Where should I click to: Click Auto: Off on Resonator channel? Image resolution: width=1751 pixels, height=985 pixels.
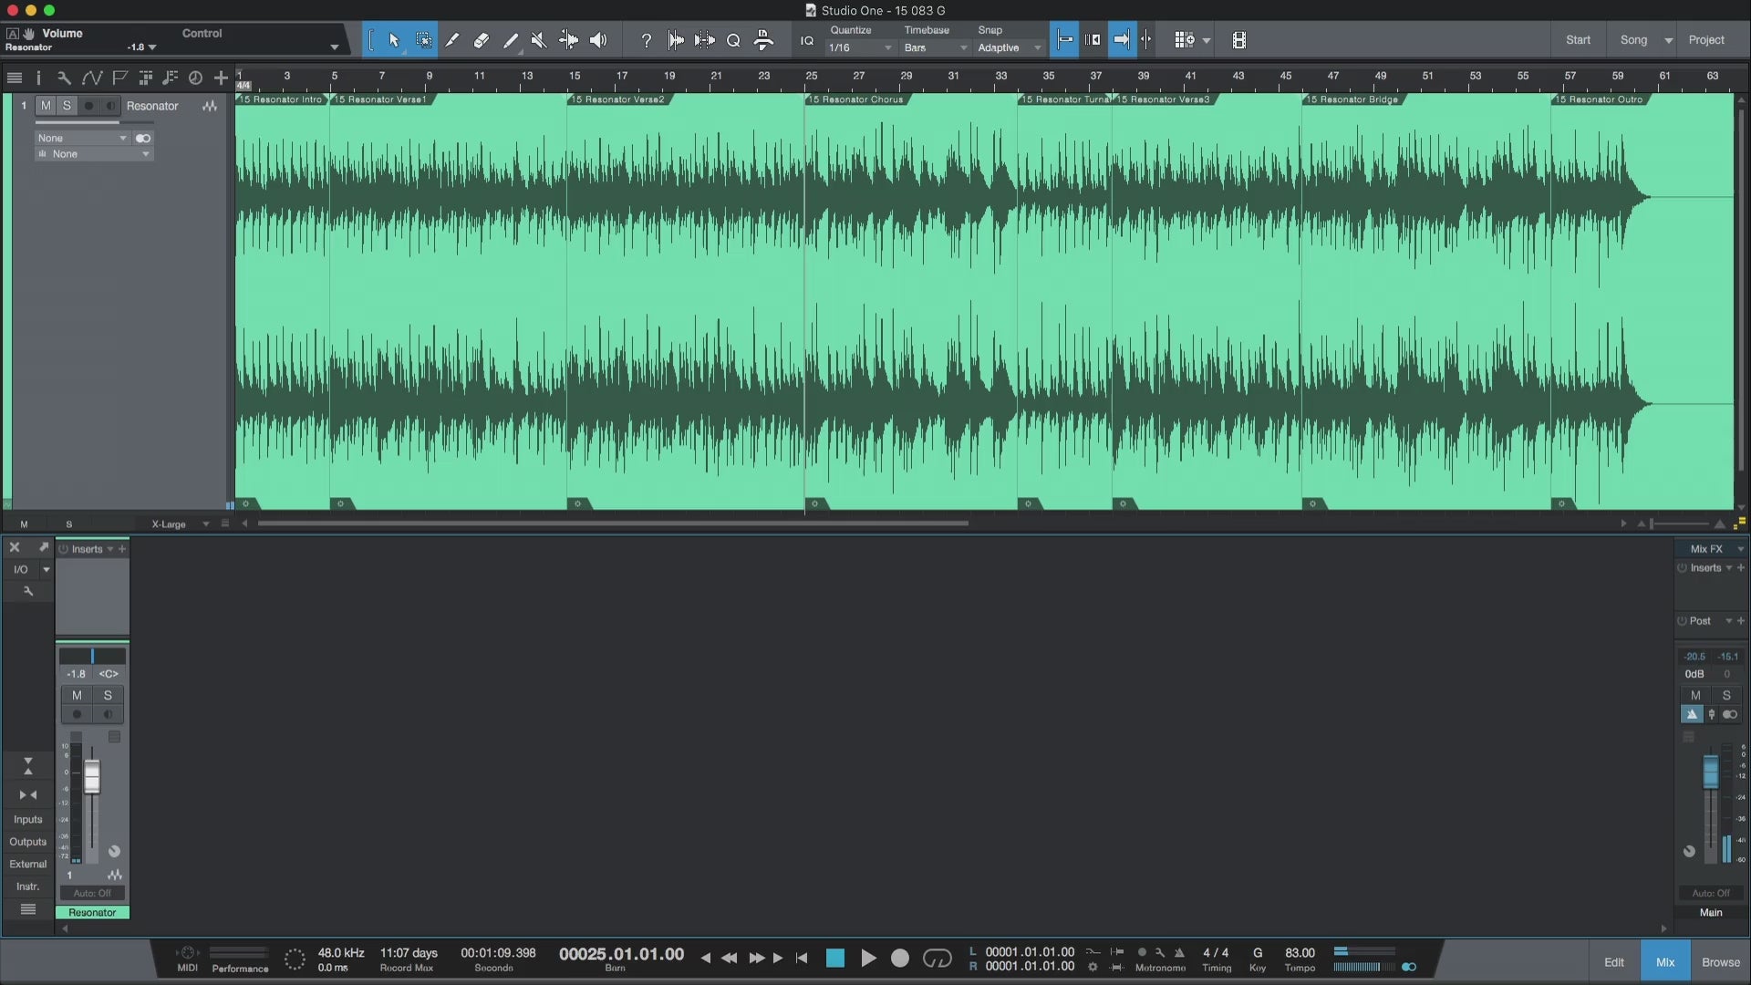click(x=92, y=893)
